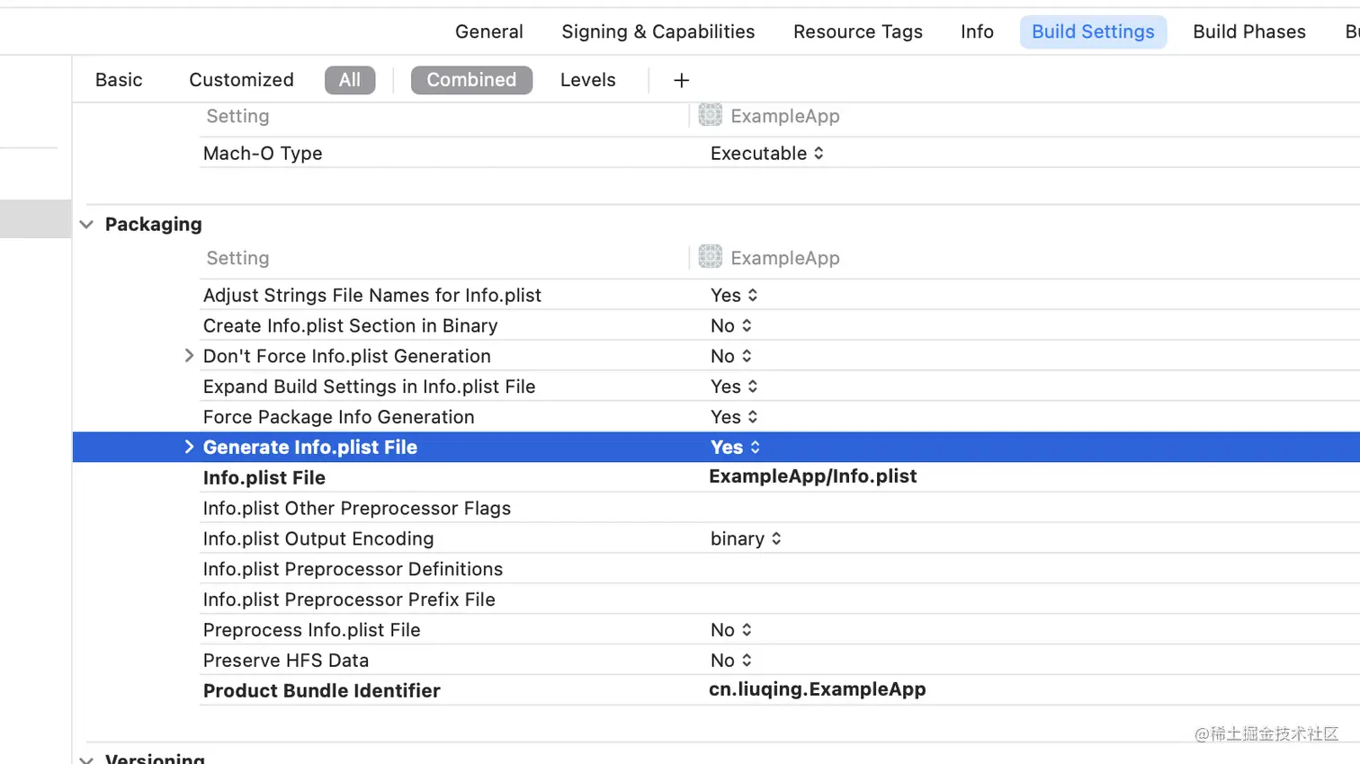The width and height of the screenshot is (1360, 764).
Task: Show Basic build settings
Action: point(119,80)
